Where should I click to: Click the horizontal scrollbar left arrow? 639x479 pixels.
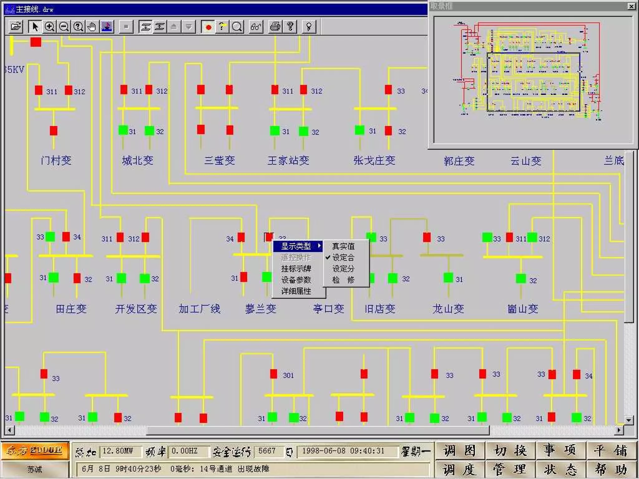click(10, 430)
